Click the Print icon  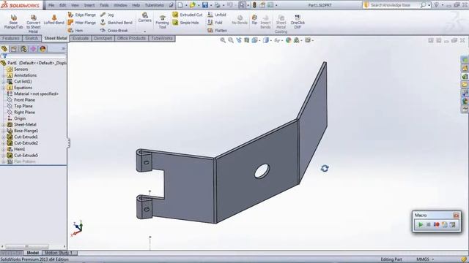click(218, 5)
